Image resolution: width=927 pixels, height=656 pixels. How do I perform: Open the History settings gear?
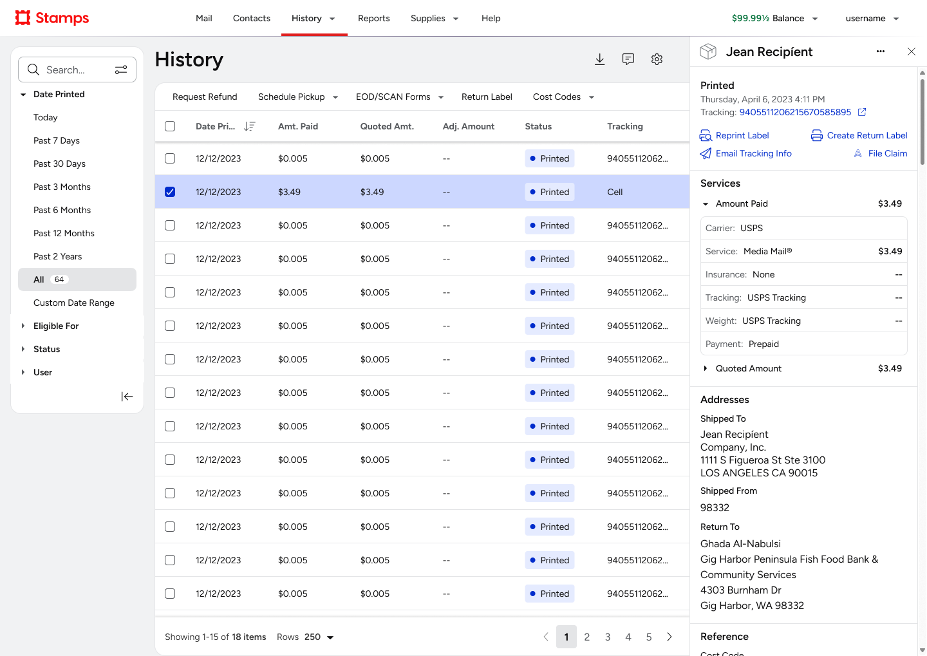click(x=657, y=59)
